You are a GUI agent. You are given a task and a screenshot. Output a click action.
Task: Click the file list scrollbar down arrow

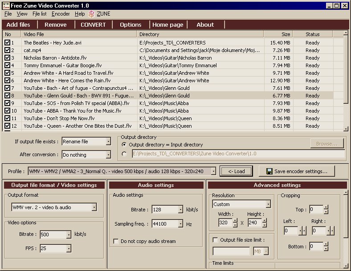pyautogui.click(x=346, y=129)
